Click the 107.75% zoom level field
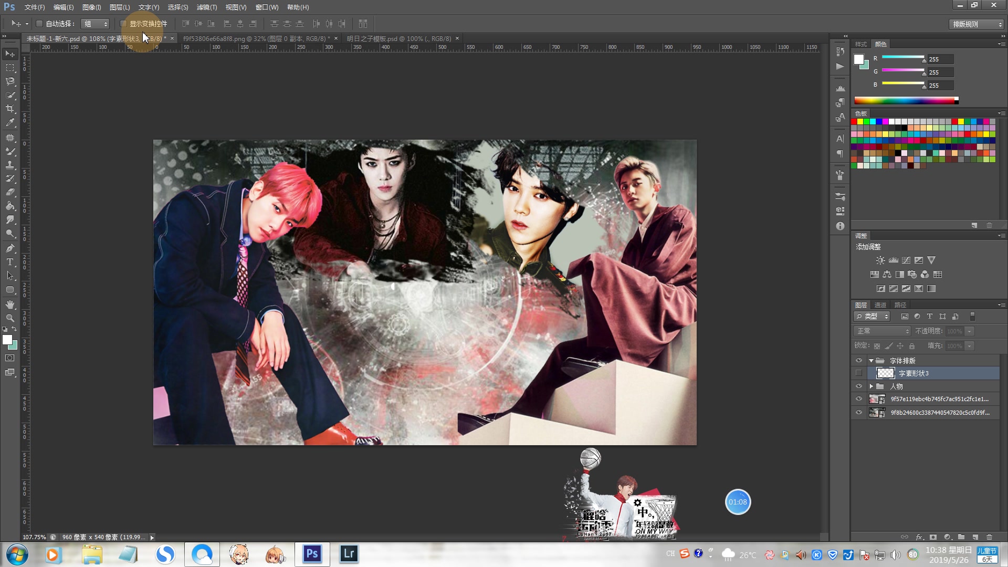Image resolution: width=1008 pixels, height=567 pixels. pyautogui.click(x=34, y=538)
